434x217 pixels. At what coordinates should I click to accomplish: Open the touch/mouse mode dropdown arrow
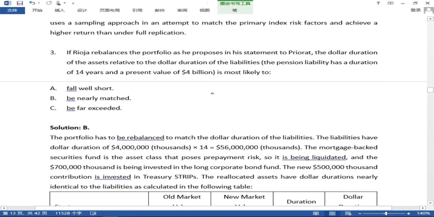65,3
